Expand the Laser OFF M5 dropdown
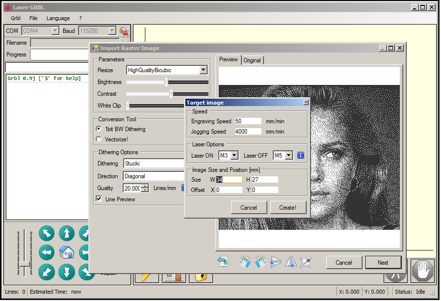Screen dimensions: 441x301 [288, 156]
